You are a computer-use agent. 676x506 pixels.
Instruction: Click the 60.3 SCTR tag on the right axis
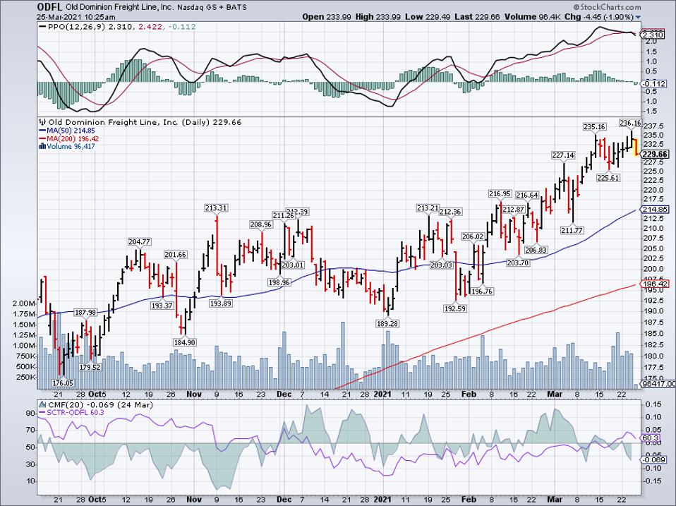click(649, 438)
